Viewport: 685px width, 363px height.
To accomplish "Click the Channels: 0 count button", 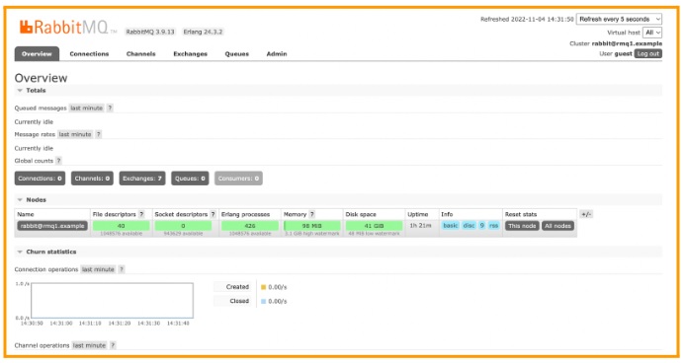I will coord(92,179).
